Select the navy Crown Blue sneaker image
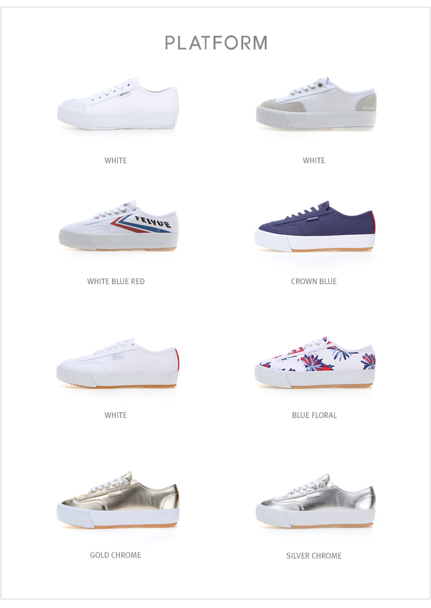Screen dimensions: 431x608 tap(315, 226)
